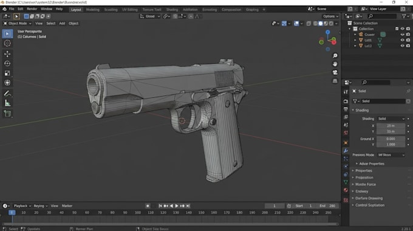Hide the Lo01 object in viewport
The width and height of the screenshot is (413, 231).
tap(402, 40)
